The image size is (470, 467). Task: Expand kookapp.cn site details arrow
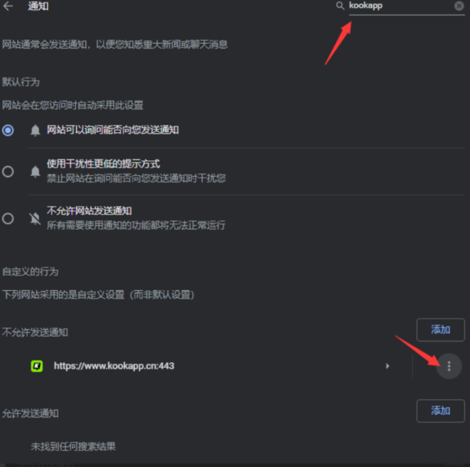(387, 366)
